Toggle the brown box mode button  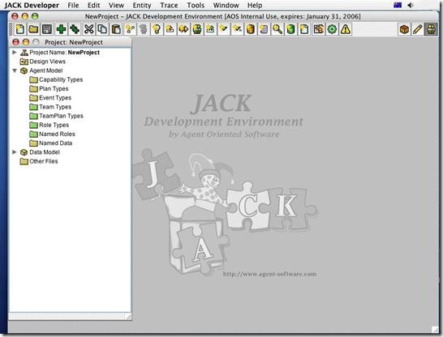pyautogui.click(x=404, y=29)
